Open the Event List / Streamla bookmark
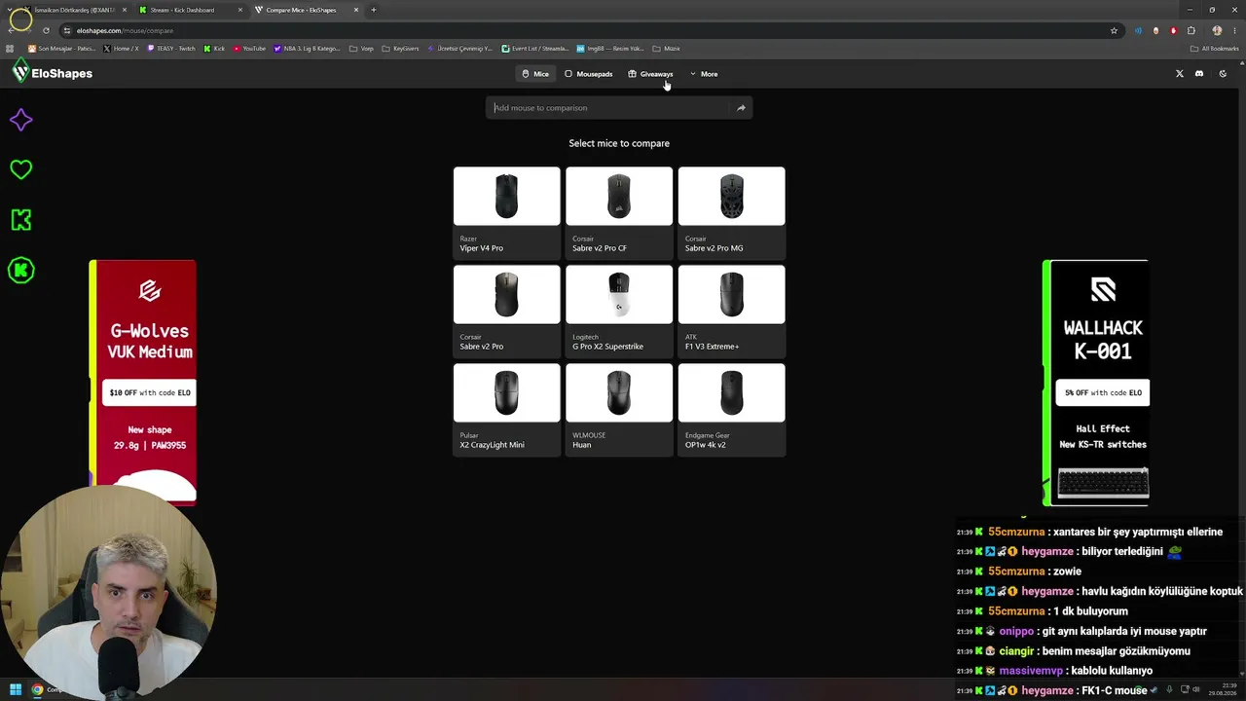Screen dimensions: 1246x701 point(534,49)
